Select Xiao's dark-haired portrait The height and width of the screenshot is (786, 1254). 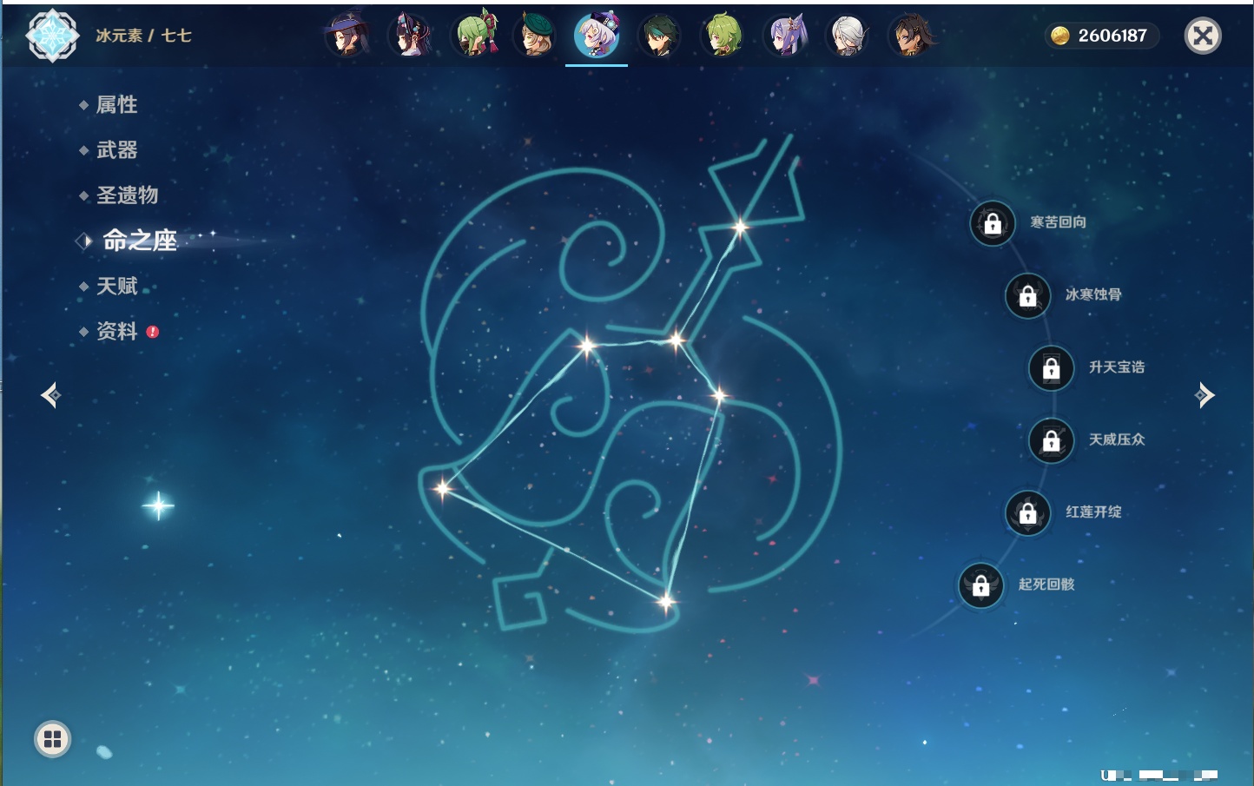coord(659,36)
